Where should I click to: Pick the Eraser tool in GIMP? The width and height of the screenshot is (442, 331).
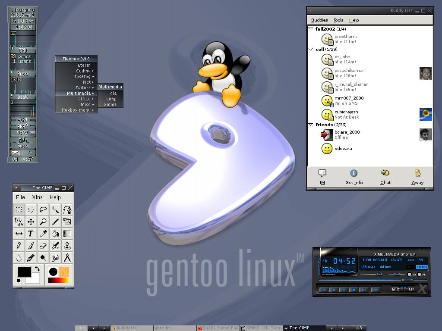tap(43, 245)
